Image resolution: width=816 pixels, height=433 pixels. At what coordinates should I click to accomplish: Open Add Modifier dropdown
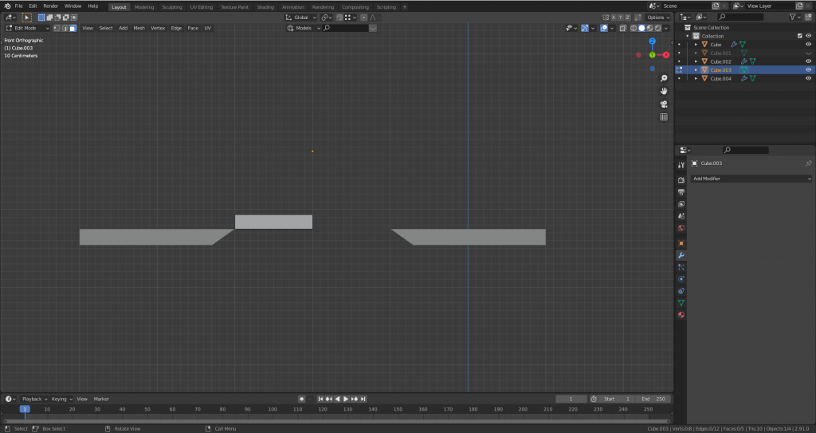[751, 179]
